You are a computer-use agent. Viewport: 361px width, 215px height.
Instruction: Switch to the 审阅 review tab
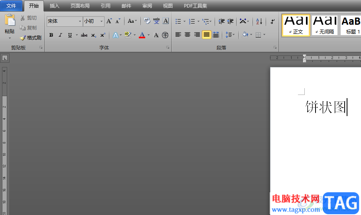(x=147, y=6)
